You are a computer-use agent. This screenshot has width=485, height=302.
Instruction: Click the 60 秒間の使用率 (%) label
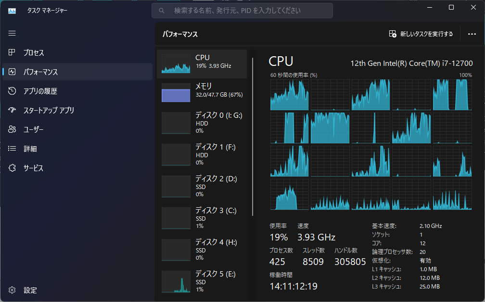[x=294, y=75]
